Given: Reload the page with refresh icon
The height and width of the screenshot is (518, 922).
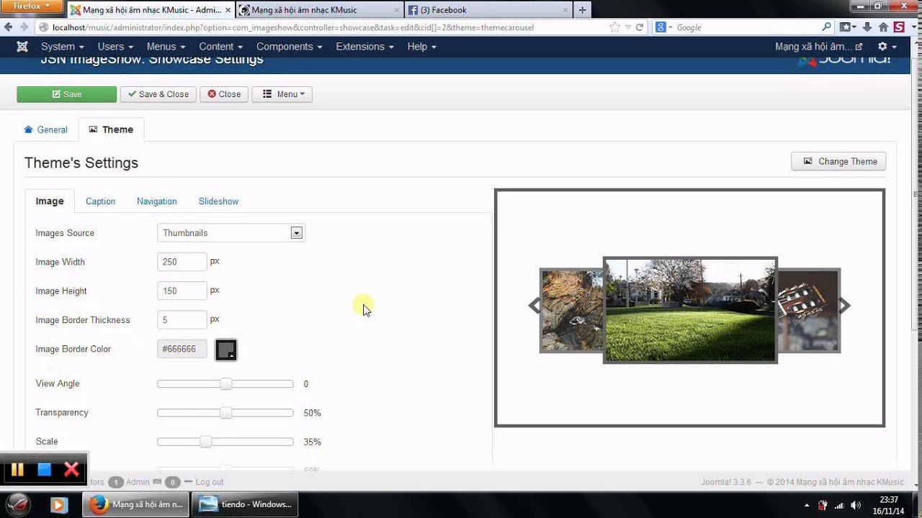Looking at the screenshot, I should 639,27.
